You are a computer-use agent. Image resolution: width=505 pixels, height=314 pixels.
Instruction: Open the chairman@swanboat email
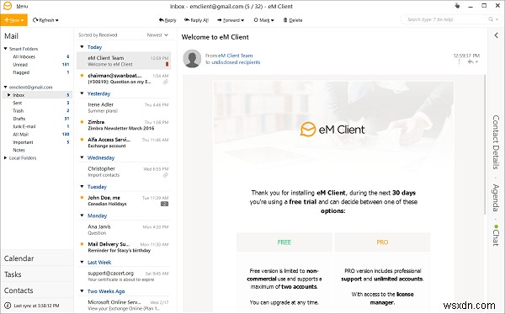pos(124,78)
